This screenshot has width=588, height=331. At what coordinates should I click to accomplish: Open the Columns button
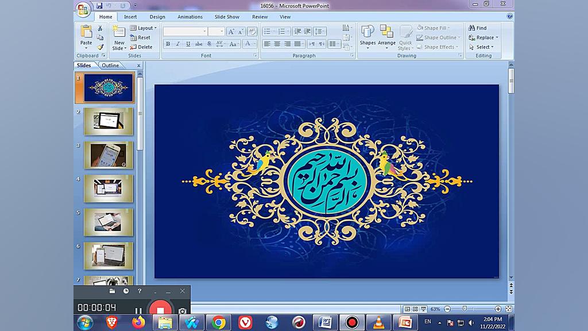tap(334, 44)
